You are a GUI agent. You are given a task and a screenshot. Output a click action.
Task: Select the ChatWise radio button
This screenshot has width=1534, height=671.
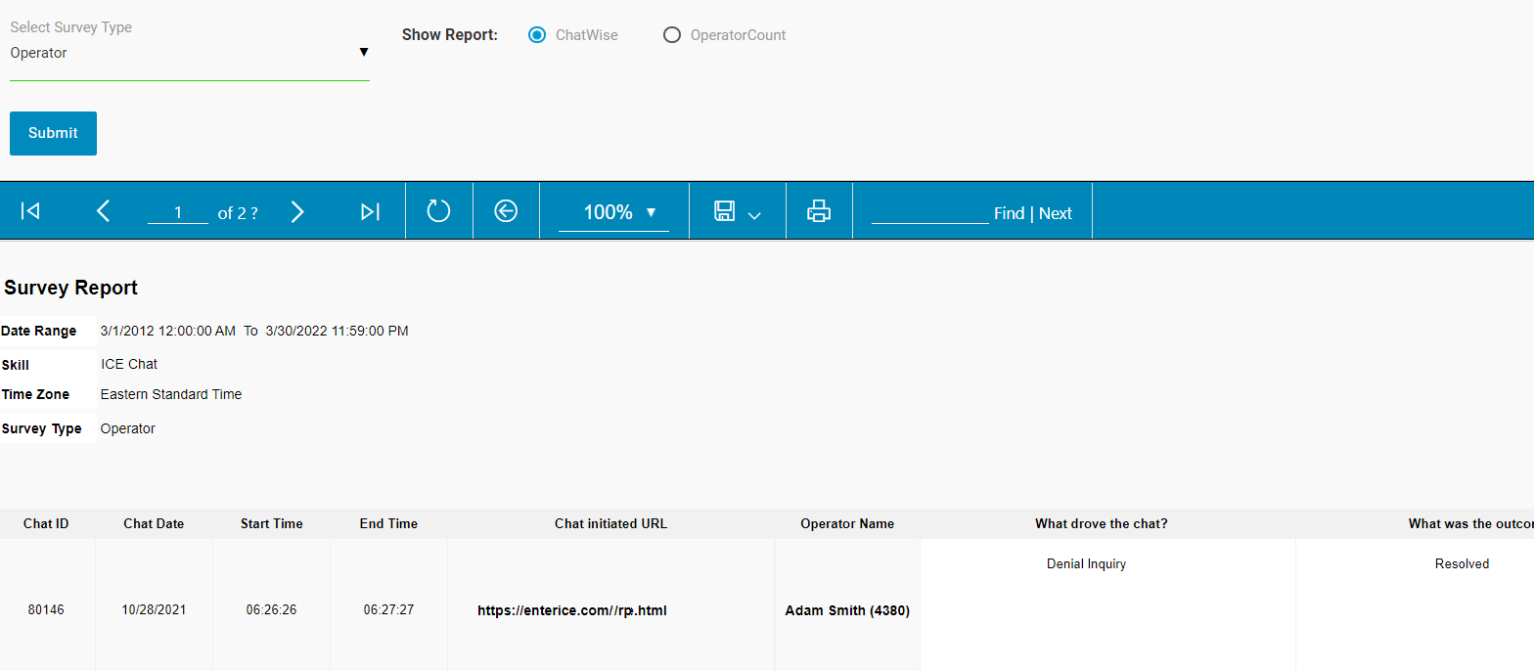(x=536, y=35)
